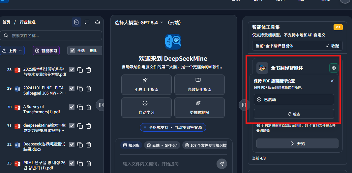Screen dimensions: 352x173
Task: Select the 云端 · GPT-5.4 chip
Action: (x=162, y=145)
